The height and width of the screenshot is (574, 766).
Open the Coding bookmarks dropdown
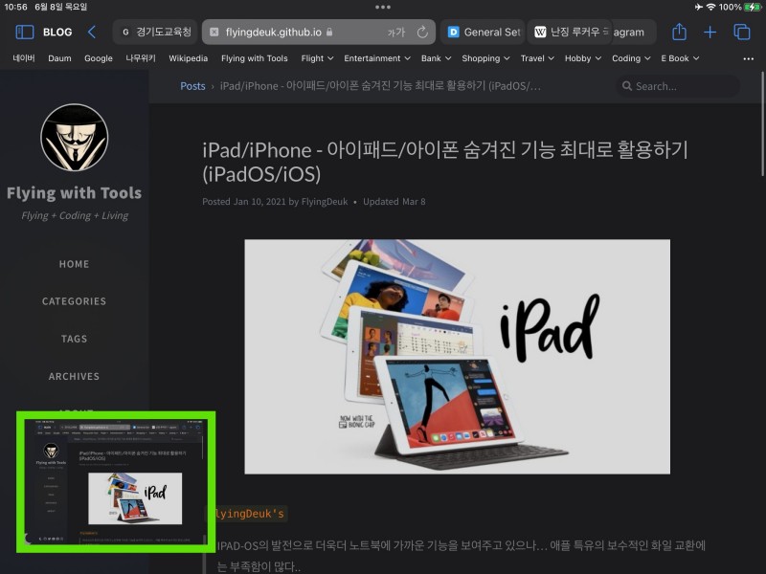click(630, 58)
